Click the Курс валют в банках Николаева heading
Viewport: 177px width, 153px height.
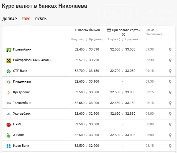(x=44, y=6)
